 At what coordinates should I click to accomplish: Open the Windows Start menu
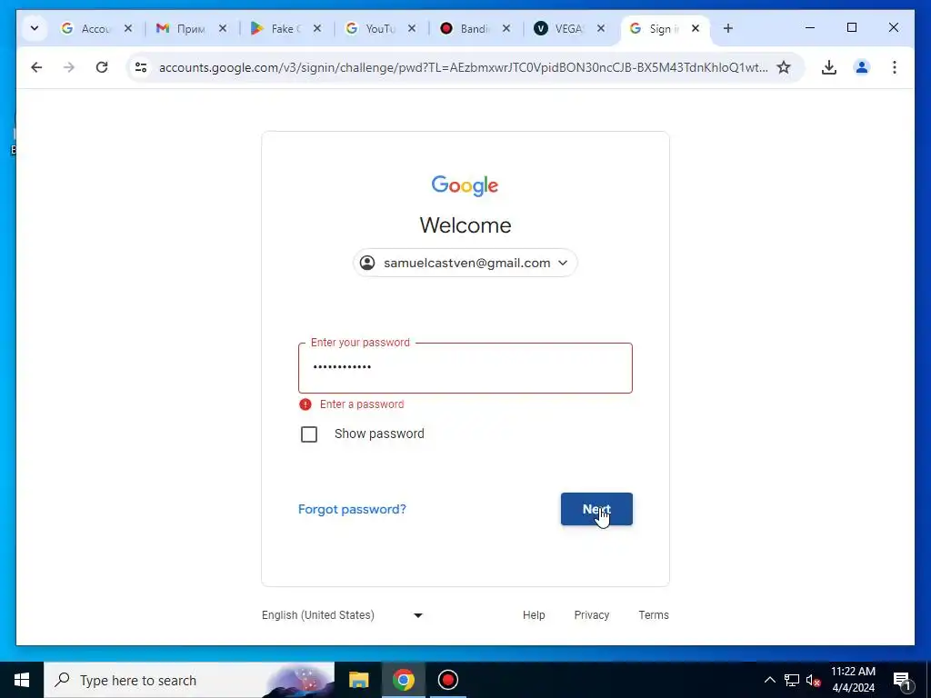22,680
